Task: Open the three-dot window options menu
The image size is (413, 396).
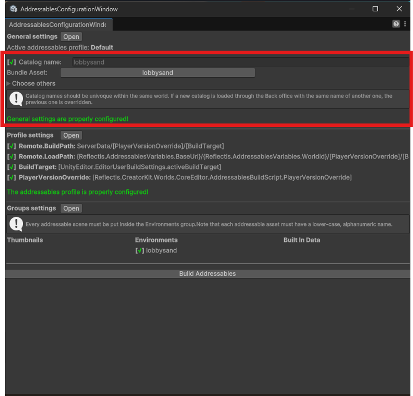Action: coord(405,24)
